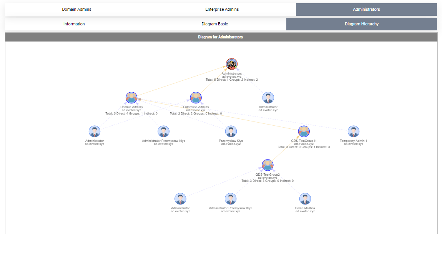Select the GDS-TestGroup2 group node icon
Viewport: 442px width, 266px height.
click(x=268, y=165)
